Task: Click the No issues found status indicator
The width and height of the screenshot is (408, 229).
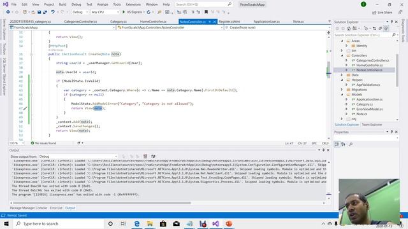Action: 43,143
